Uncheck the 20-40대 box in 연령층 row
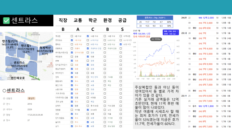The width and height of the screenshot is (232, 130). click(88, 110)
